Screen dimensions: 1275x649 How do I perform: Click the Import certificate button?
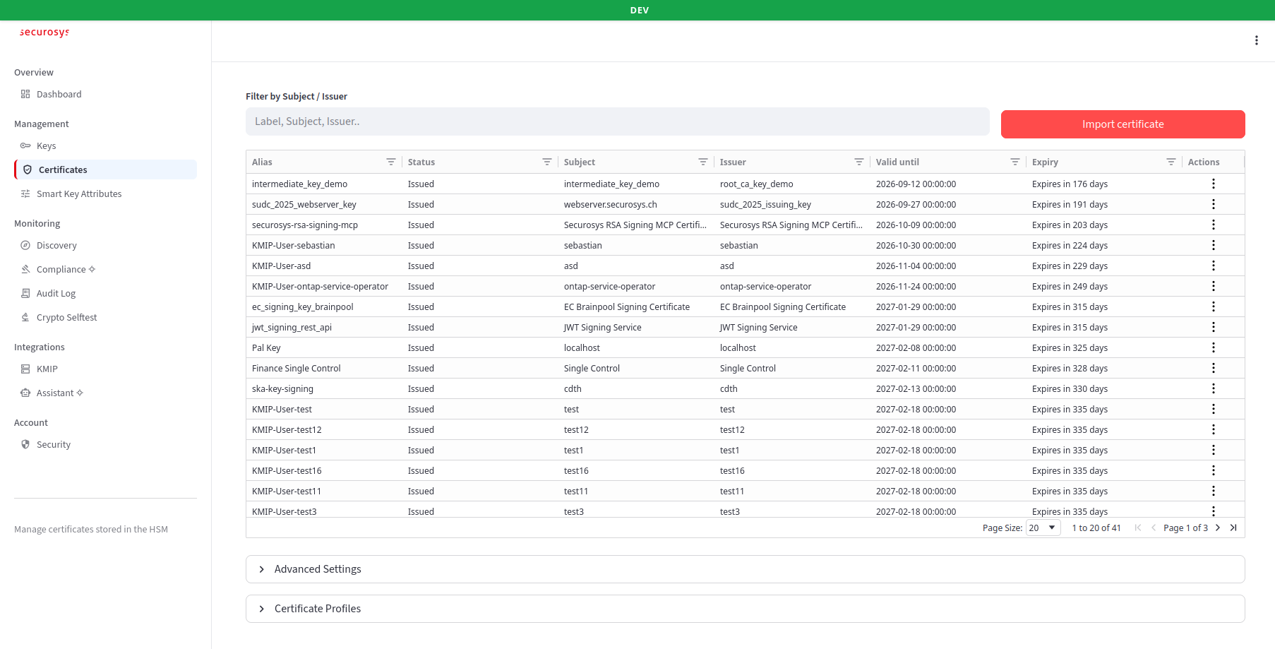point(1123,124)
